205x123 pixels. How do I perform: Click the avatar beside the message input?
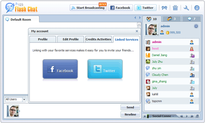tap(13, 111)
